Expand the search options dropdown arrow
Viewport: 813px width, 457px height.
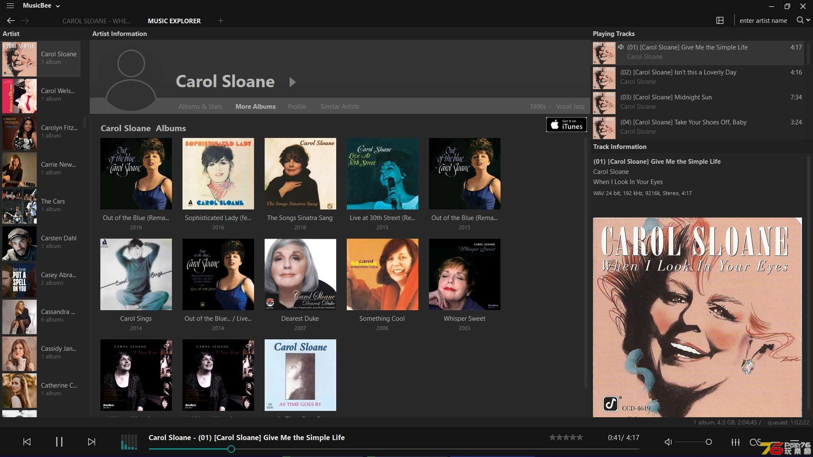[x=808, y=20]
